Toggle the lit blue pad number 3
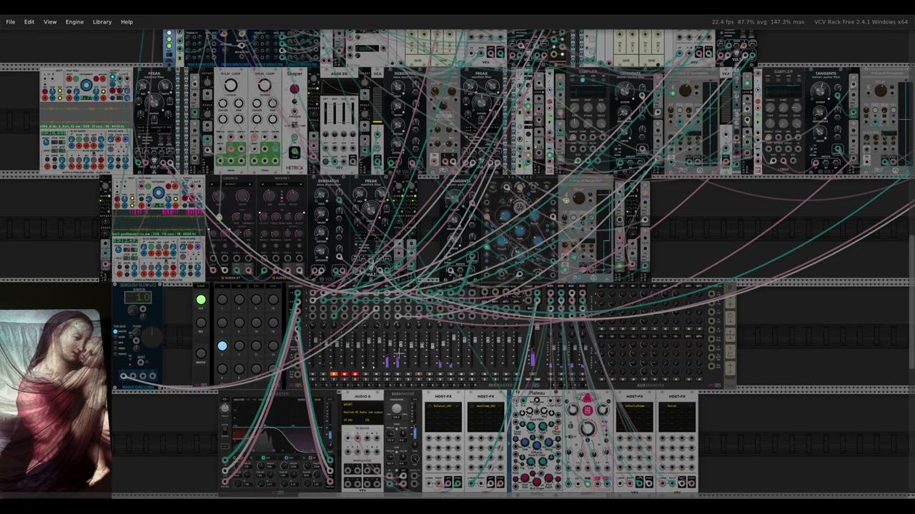Image resolution: width=915 pixels, height=514 pixels. coord(222,346)
